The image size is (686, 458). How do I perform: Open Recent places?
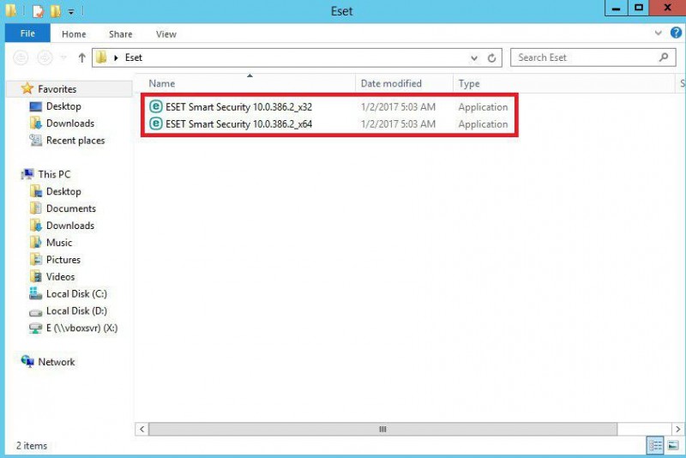75,141
